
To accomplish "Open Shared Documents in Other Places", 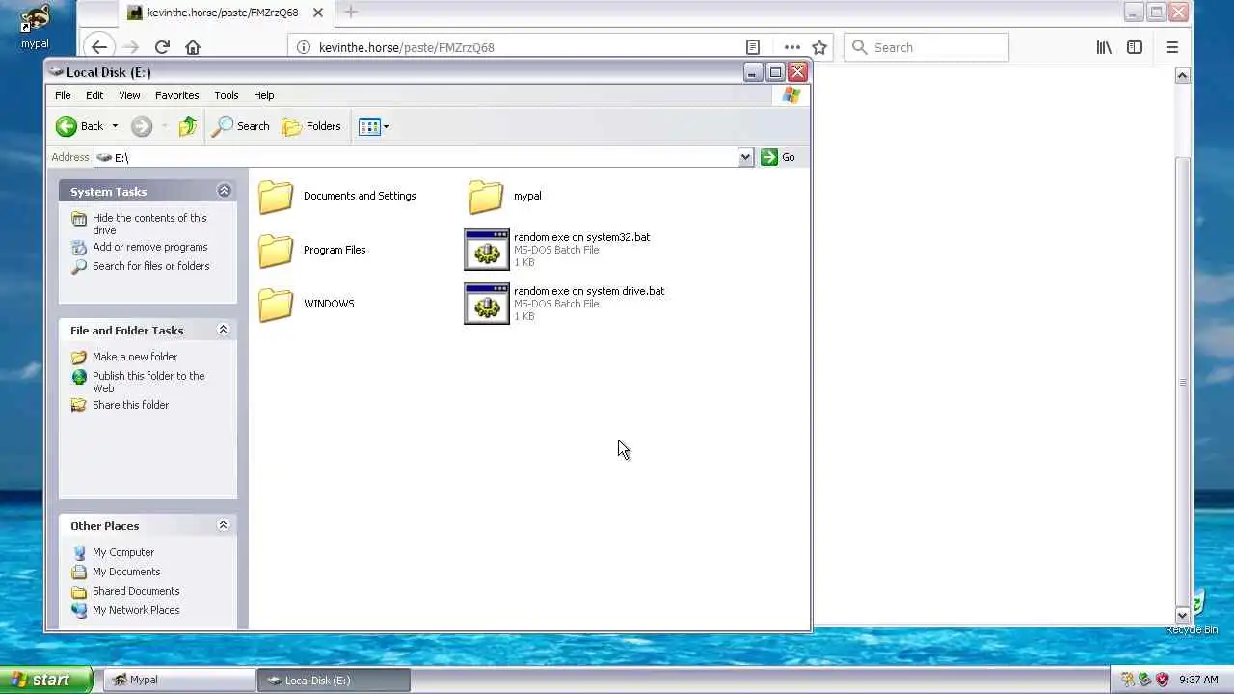I will (136, 591).
